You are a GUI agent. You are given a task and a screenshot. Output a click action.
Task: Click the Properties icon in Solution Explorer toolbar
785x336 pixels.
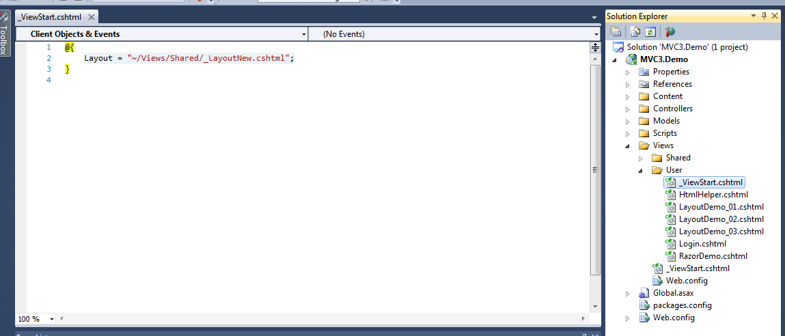616,32
